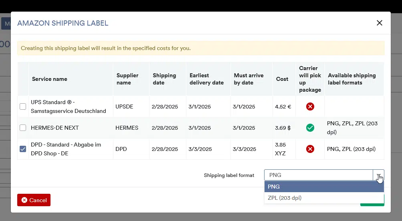Screen dimensions: 402x221
Task: Click the Earliest delivery date header
Action: [206, 79]
